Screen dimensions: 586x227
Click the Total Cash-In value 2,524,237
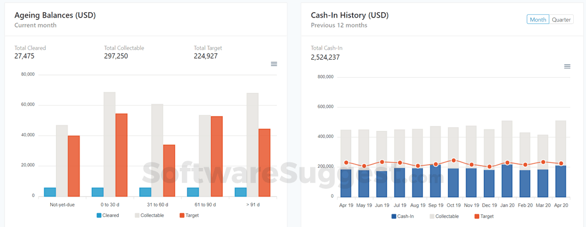[325, 57]
